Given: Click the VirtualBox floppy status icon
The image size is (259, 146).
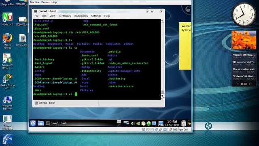Looking at the screenshot, I should click(152, 130).
